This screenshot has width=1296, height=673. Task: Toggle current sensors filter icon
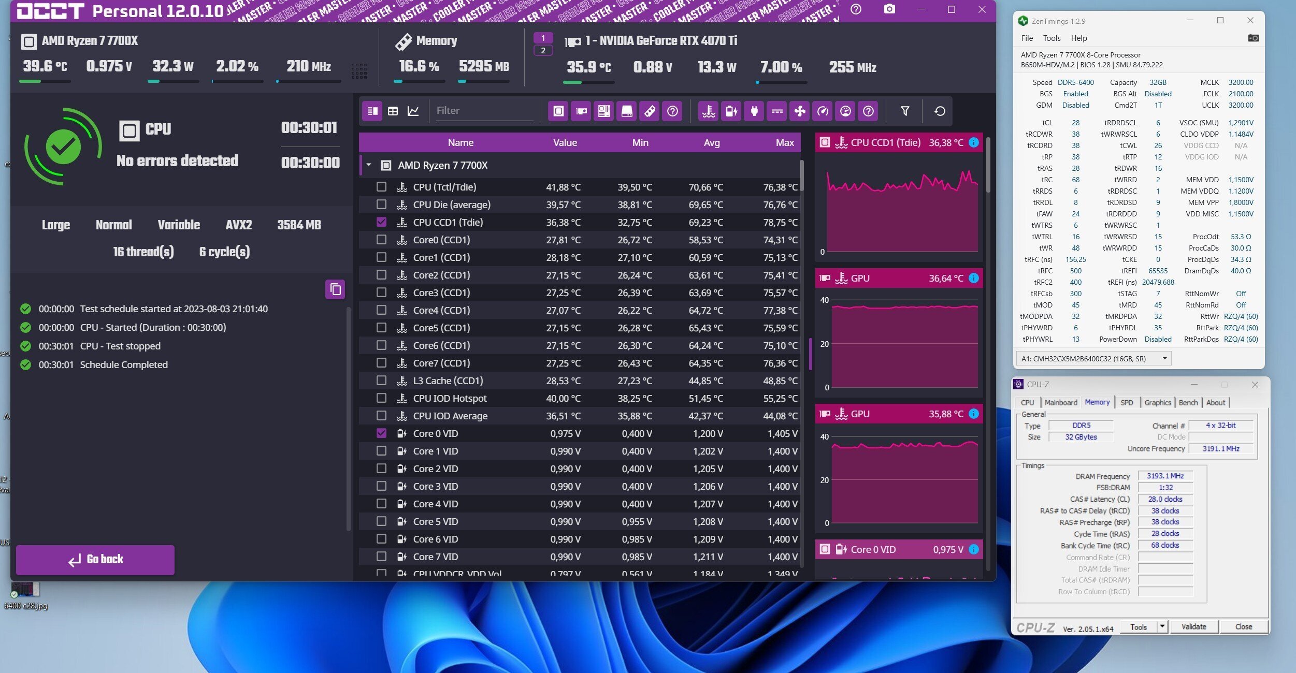(777, 111)
